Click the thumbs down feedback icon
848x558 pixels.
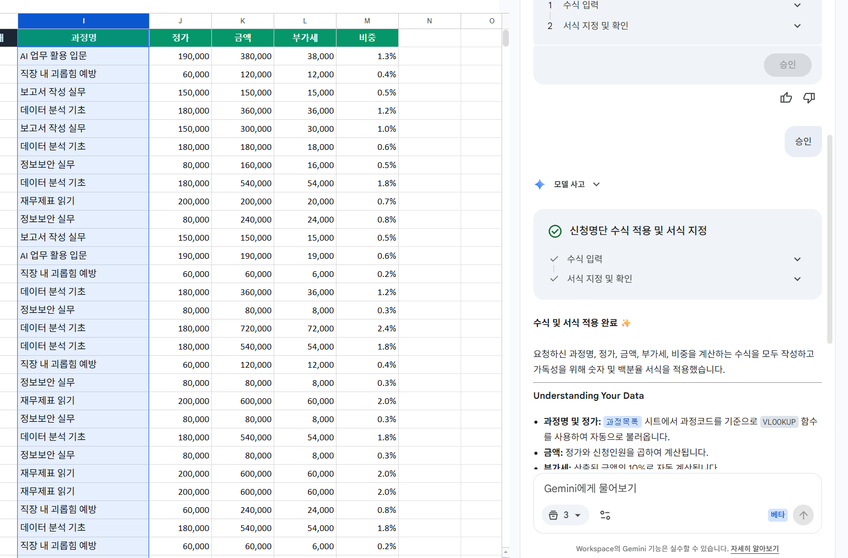[809, 97]
